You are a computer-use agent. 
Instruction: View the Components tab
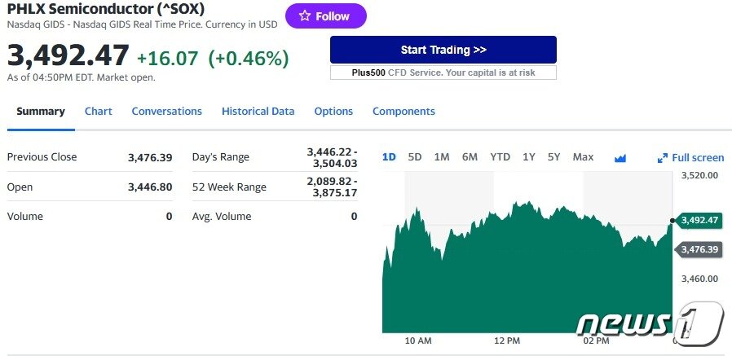[x=403, y=112]
